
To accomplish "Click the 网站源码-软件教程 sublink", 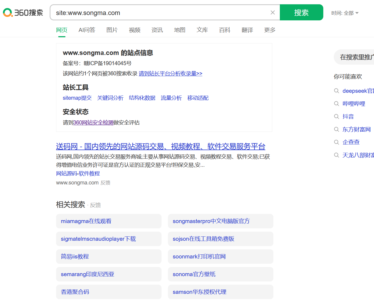I will (78, 173).
